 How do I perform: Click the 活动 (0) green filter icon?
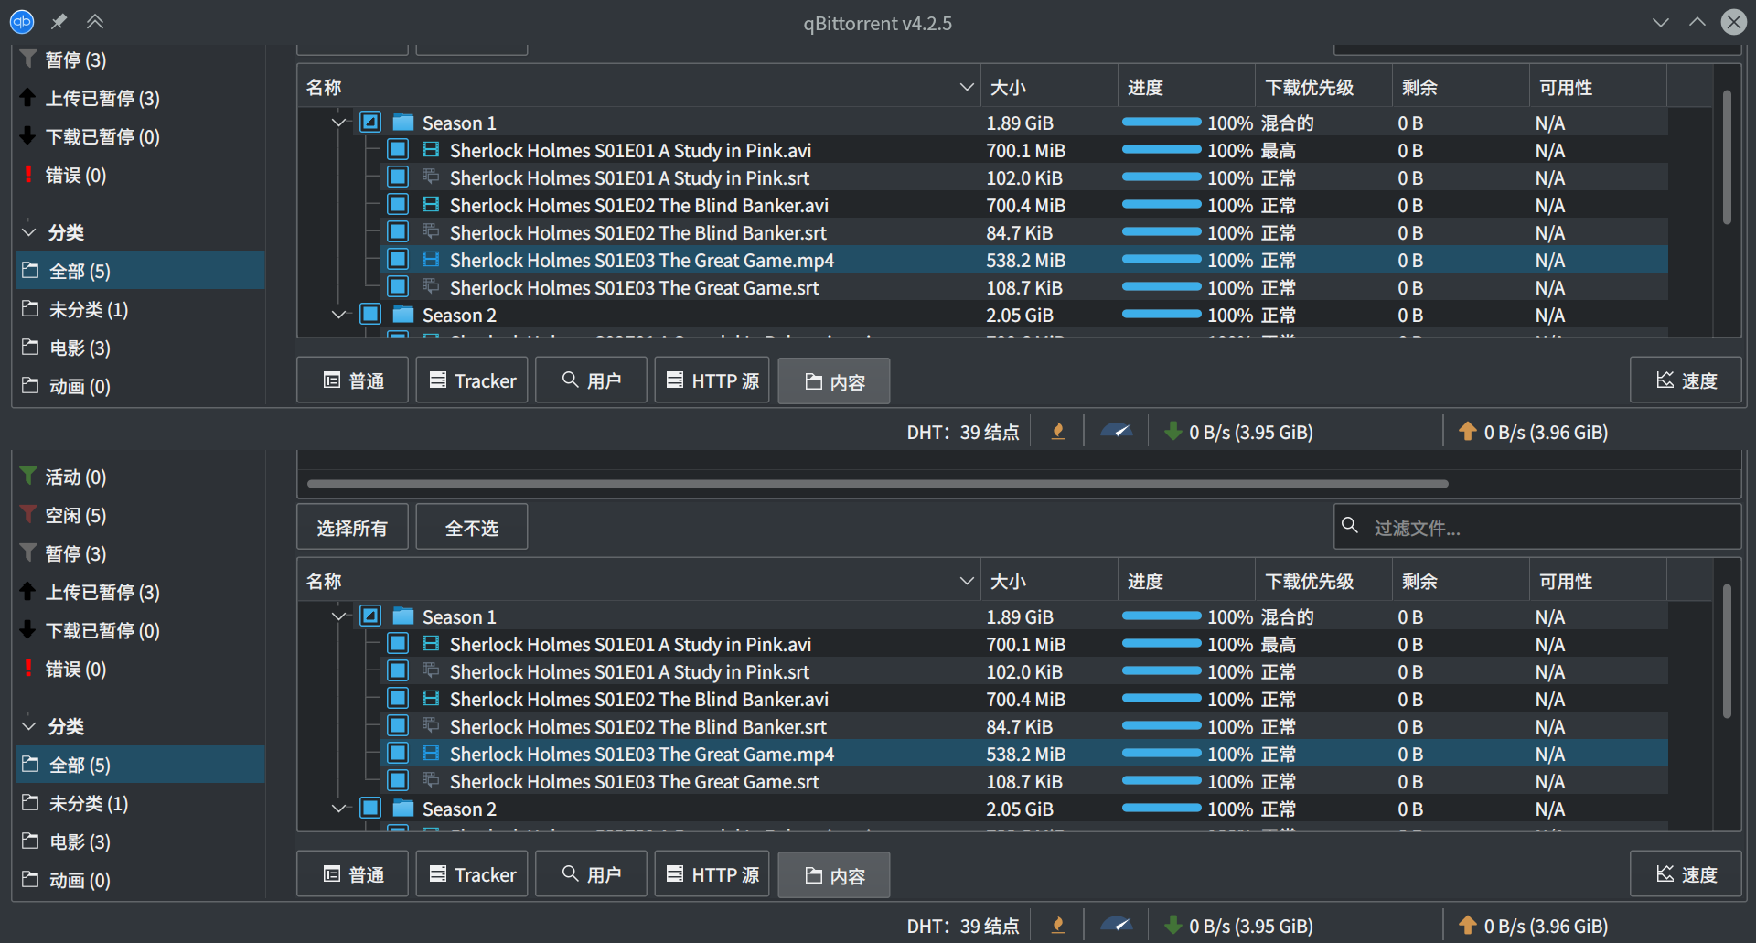[28, 476]
